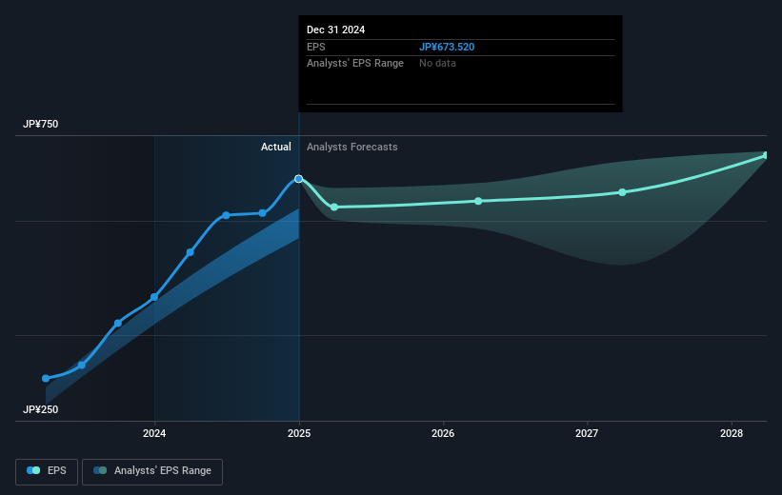
Task: Click the 2024 x-axis label
Action: tap(154, 433)
